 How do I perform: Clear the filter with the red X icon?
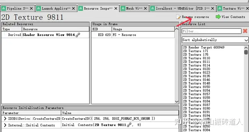[245, 31]
